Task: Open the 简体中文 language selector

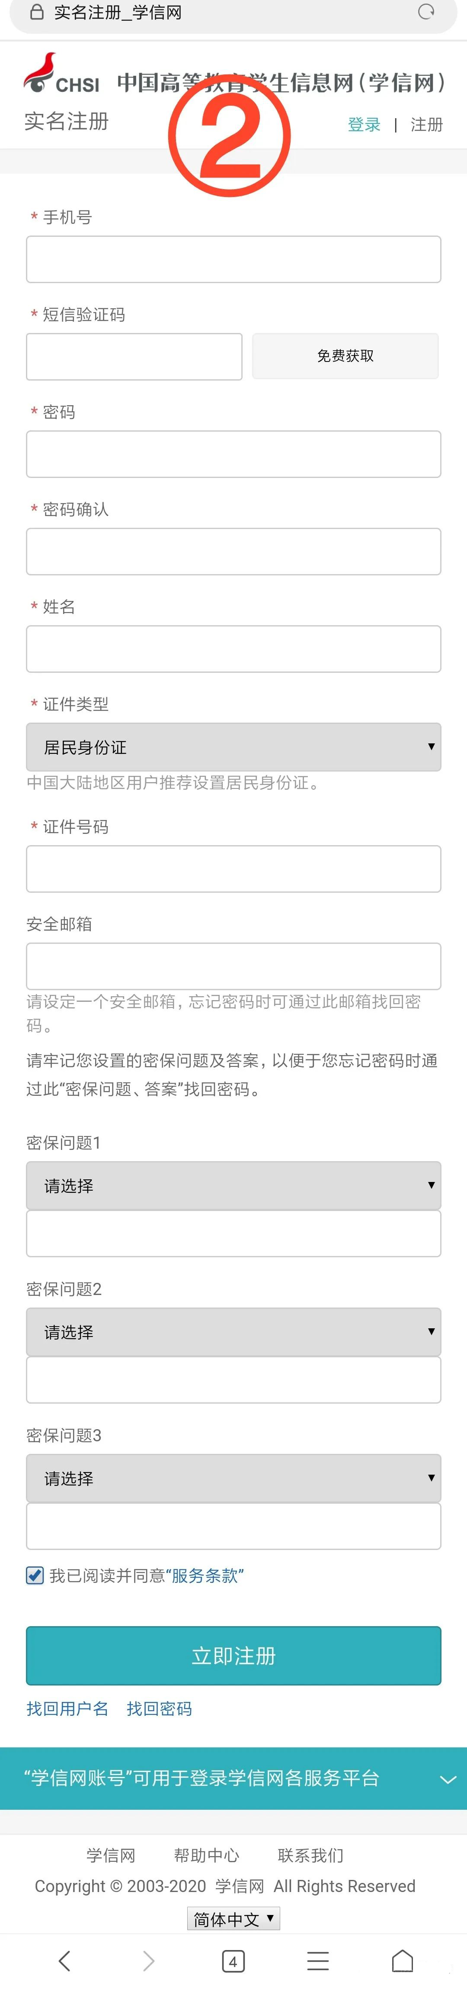Action: click(233, 1919)
